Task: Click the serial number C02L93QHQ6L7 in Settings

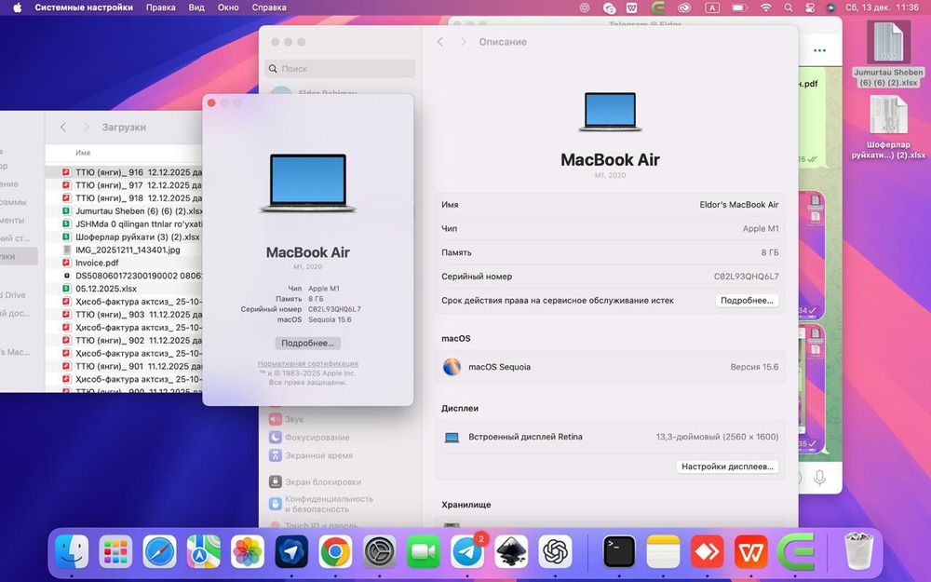Action: point(746,277)
